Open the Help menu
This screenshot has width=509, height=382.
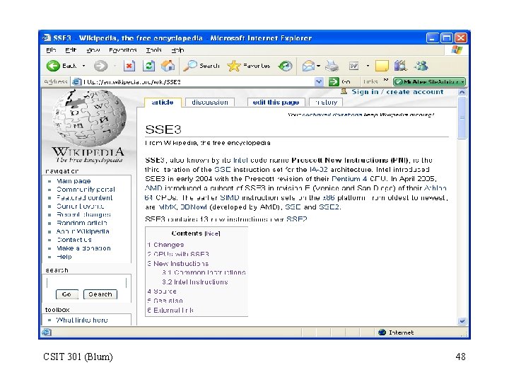click(177, 50)
